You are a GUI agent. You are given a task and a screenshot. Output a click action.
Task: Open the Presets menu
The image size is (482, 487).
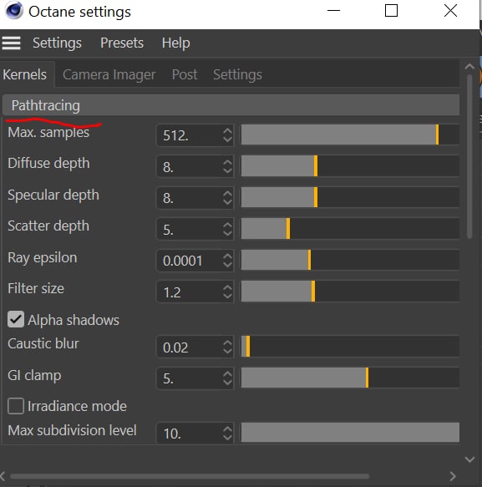pyautogui.click(x=122, y=43)
